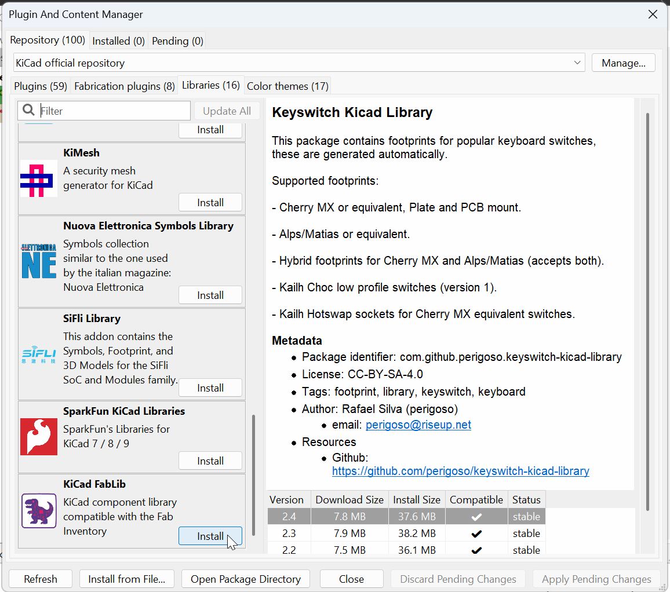Click the Compatible column header
This screenshot has height=592, width=670.
[x=476, y=500]
